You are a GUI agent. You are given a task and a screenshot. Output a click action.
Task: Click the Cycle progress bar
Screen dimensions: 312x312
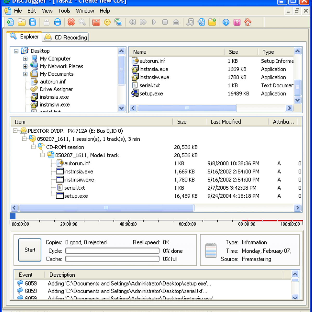point(112,251)
